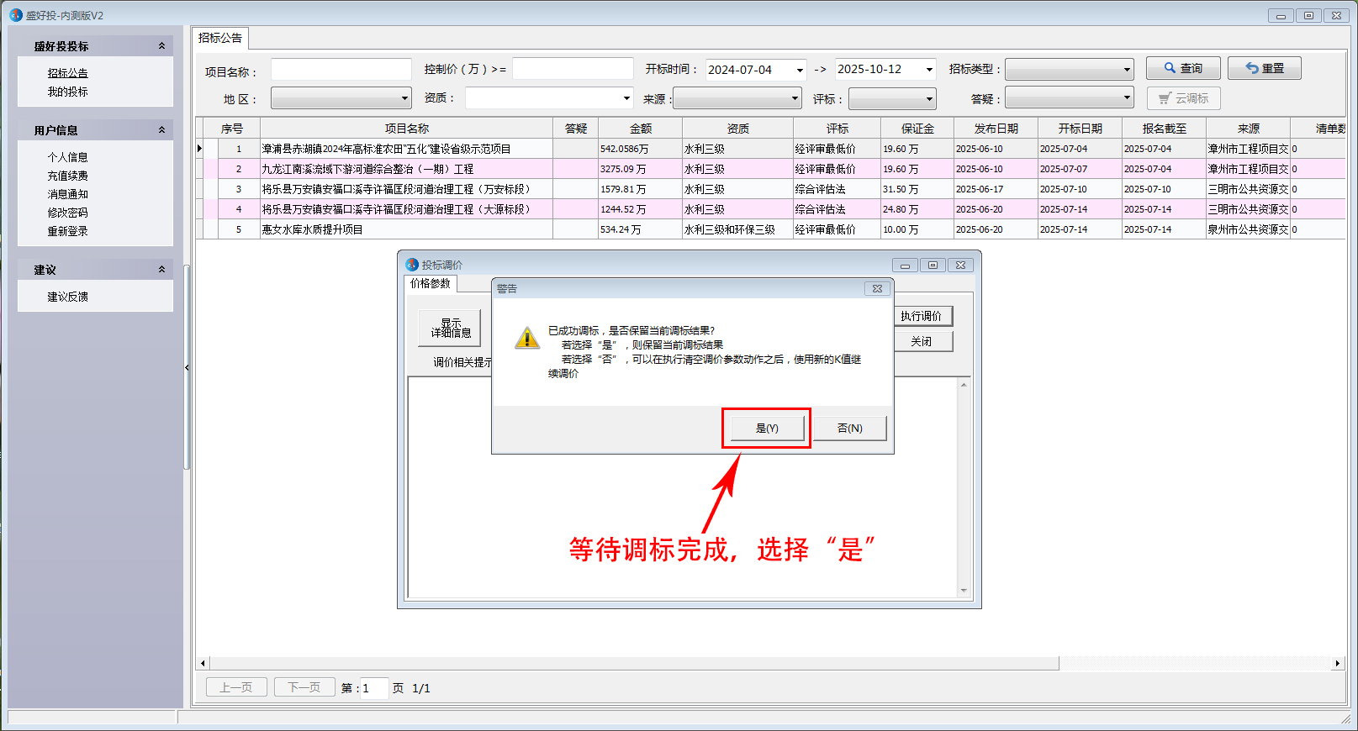The height and width of the screenshot is (731, 1358).
Task: Select row 3 将乐县万安镇 project
Action: (395, 189)
